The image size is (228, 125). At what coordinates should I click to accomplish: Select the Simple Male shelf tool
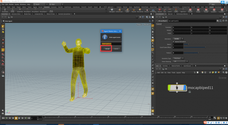click(20, 10)
